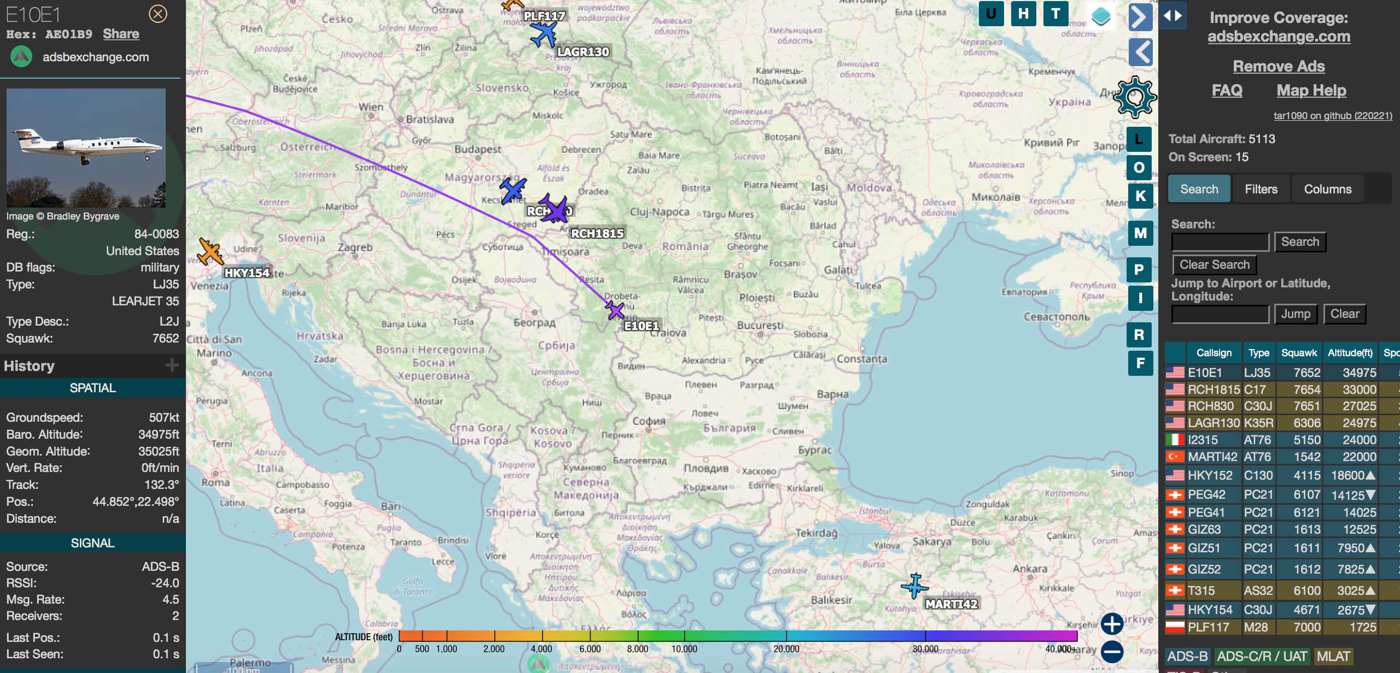This screenshot has width=1400, height=673.
Task: Sort table by Type column header
Action: [x=1258, y=353]
